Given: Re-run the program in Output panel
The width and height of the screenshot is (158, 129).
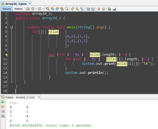Looking at the screenshot, I should (3, 102).
